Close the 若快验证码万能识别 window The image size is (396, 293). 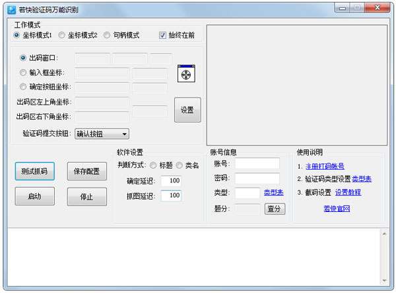click(x=378, y=8)
